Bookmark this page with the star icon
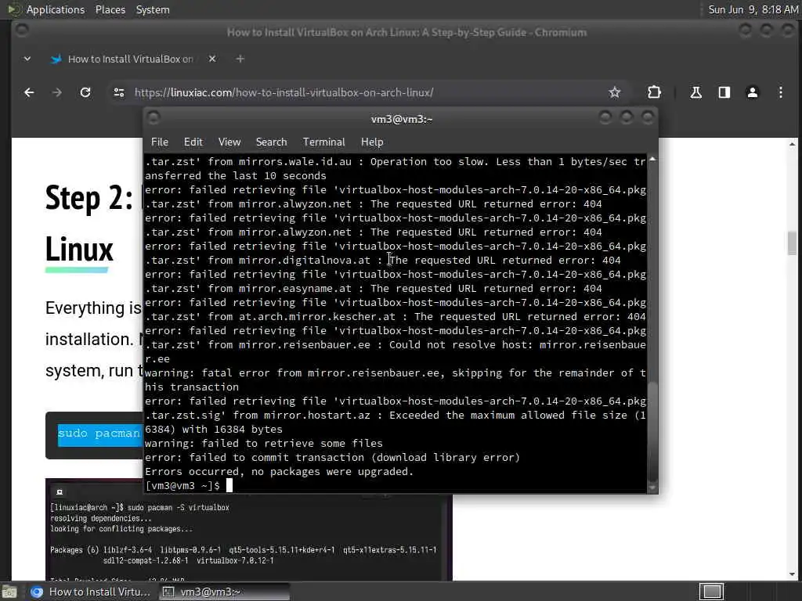This screenshot has height=601, width=802. pos(614,92)
